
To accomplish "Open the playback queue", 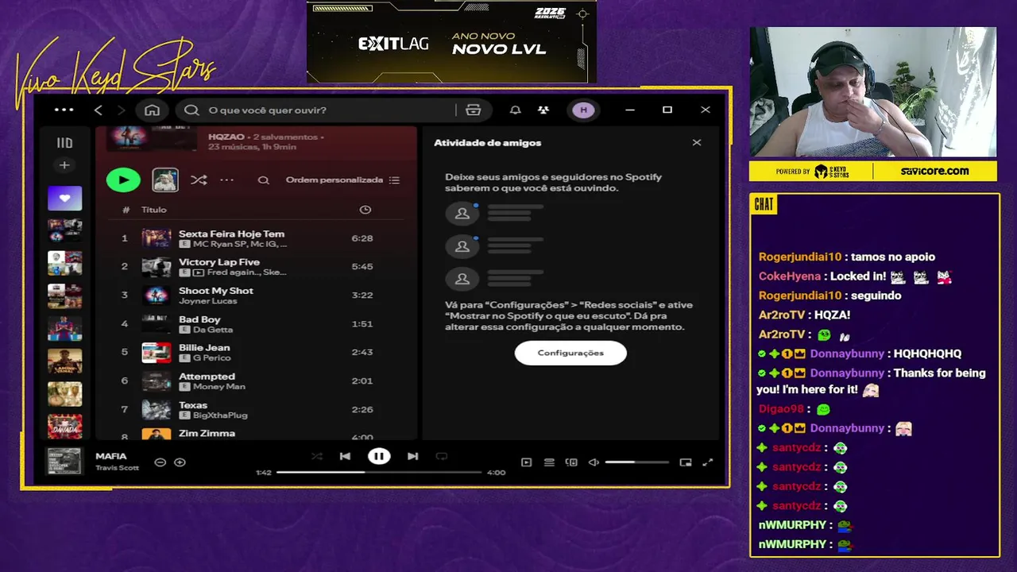I will click(549, 462).
